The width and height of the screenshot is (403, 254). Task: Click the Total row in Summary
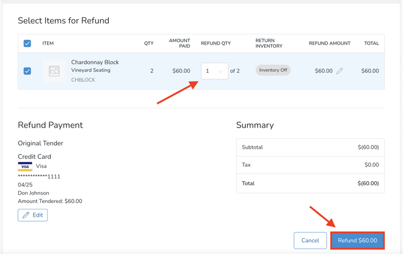(310, 184)
